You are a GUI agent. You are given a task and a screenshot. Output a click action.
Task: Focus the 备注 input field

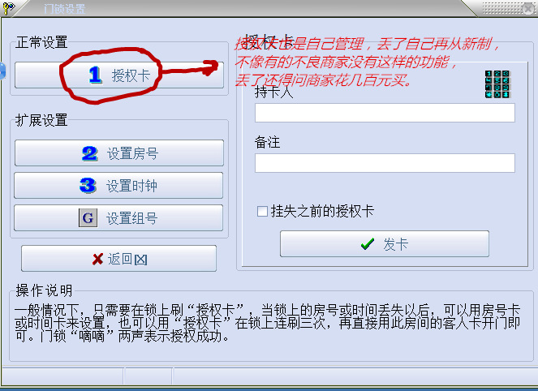(385, 163)
